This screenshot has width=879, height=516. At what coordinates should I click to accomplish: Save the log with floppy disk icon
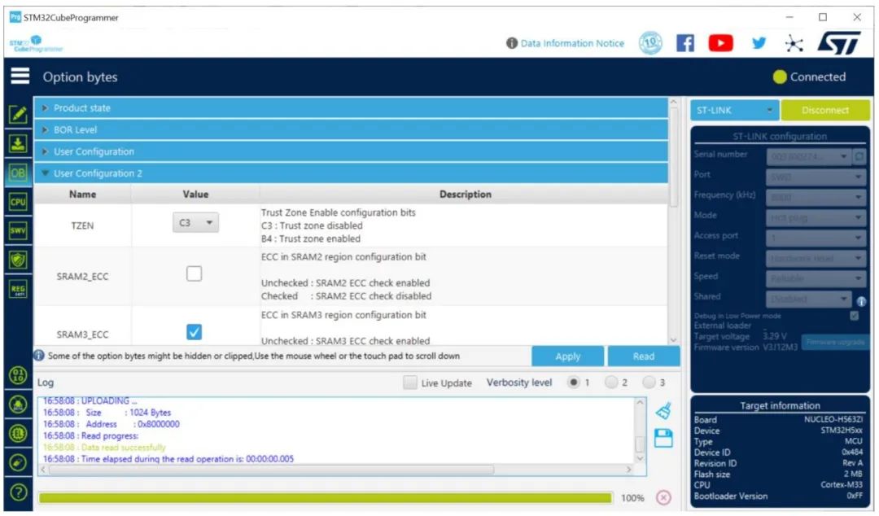[664, 438]
